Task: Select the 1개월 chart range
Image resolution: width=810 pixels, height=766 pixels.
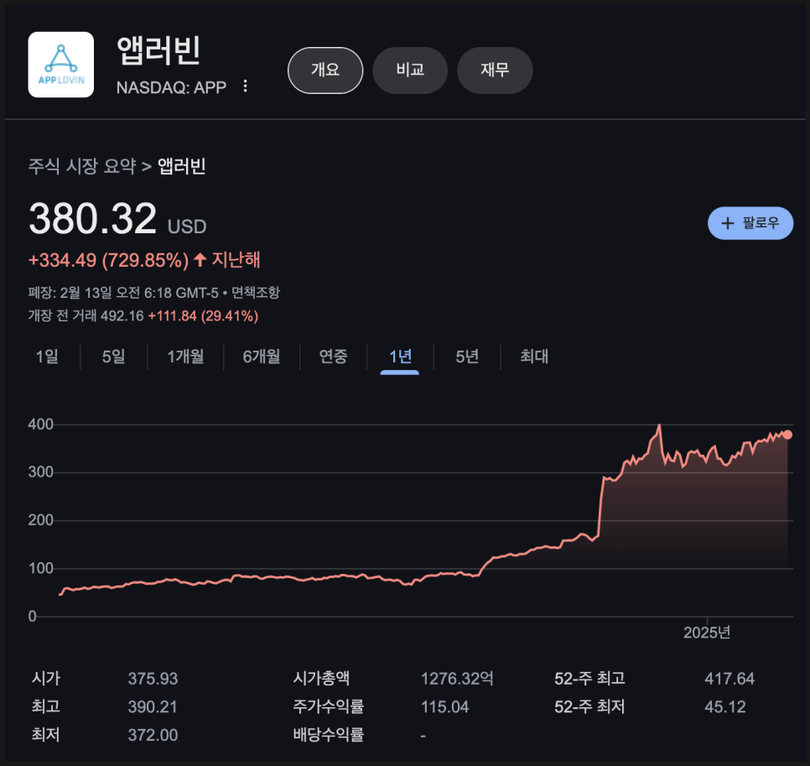Action: pyautogui.click(x=185, y=356)
